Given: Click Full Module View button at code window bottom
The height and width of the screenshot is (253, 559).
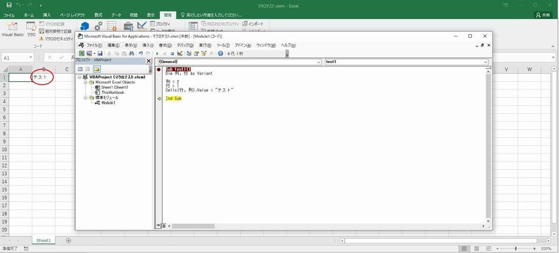Looking at the screenshot, I should click(163, 226).
